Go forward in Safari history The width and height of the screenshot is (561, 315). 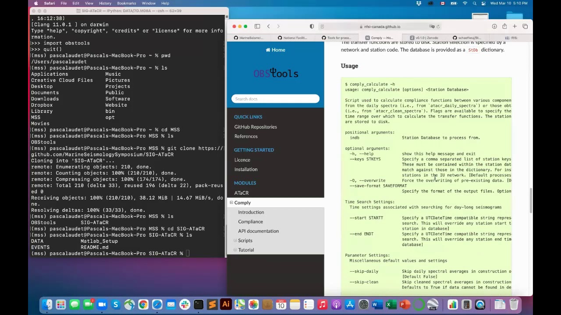pyautogui.click(x=278, y=26)
